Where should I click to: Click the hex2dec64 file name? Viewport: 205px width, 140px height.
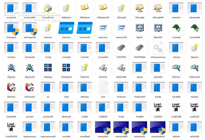[x=11, y=117]
